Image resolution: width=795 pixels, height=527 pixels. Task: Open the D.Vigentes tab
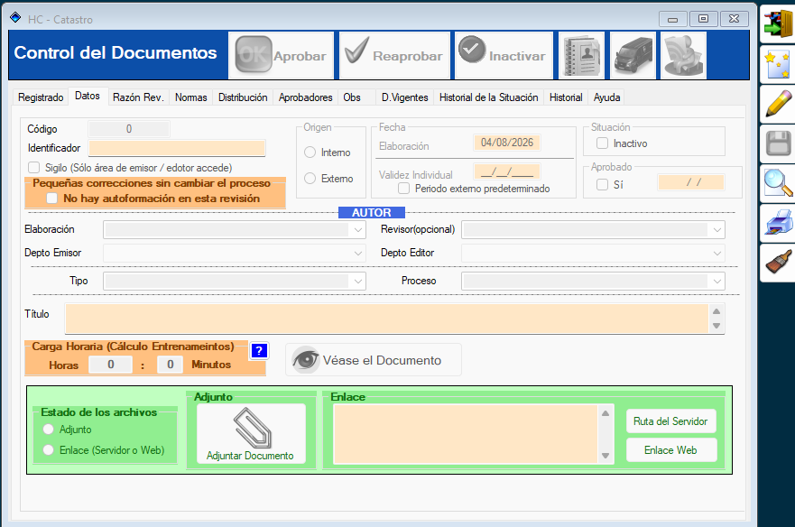(x=404, y=97)
